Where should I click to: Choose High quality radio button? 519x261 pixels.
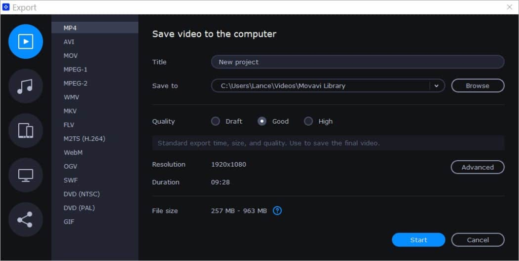point(308,122)
